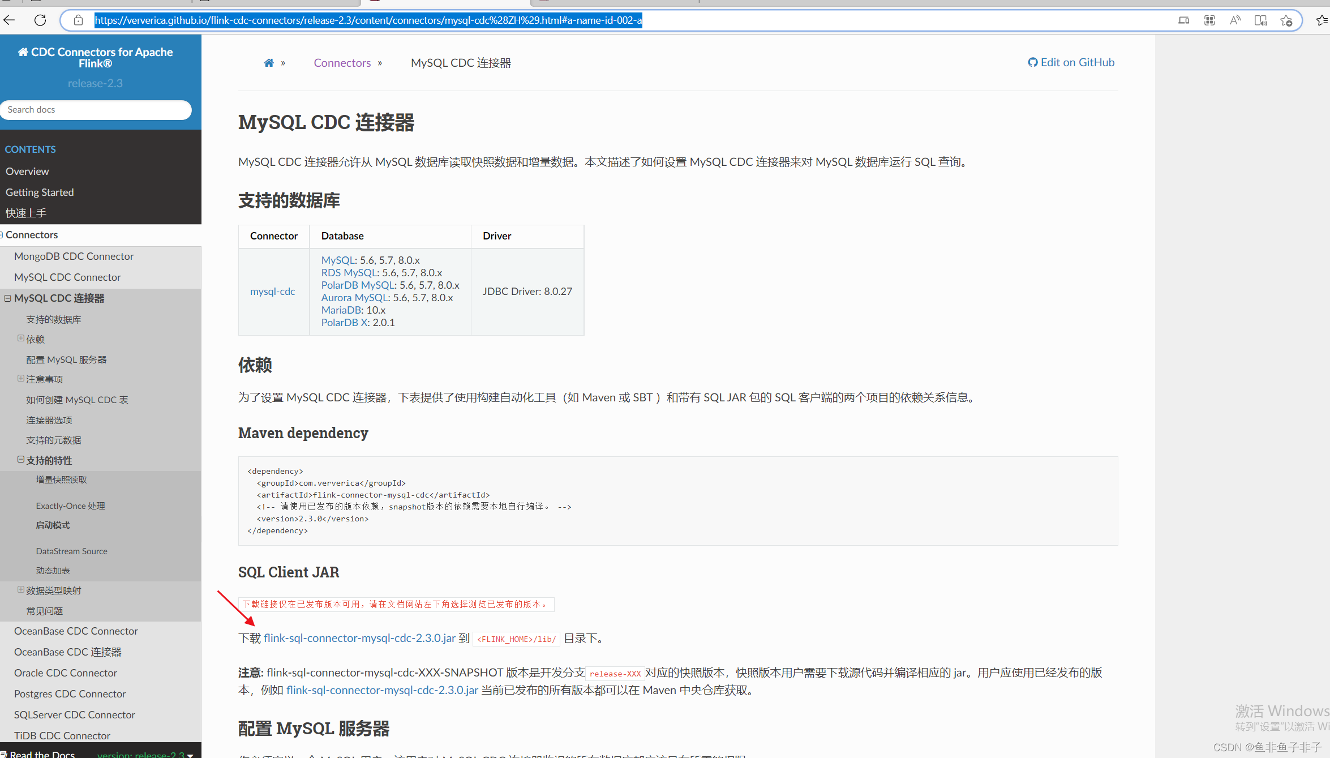Open MySQL link in Database column
Image resolution: width=1330 pixels, height=758 pixels.
point(338,260)
